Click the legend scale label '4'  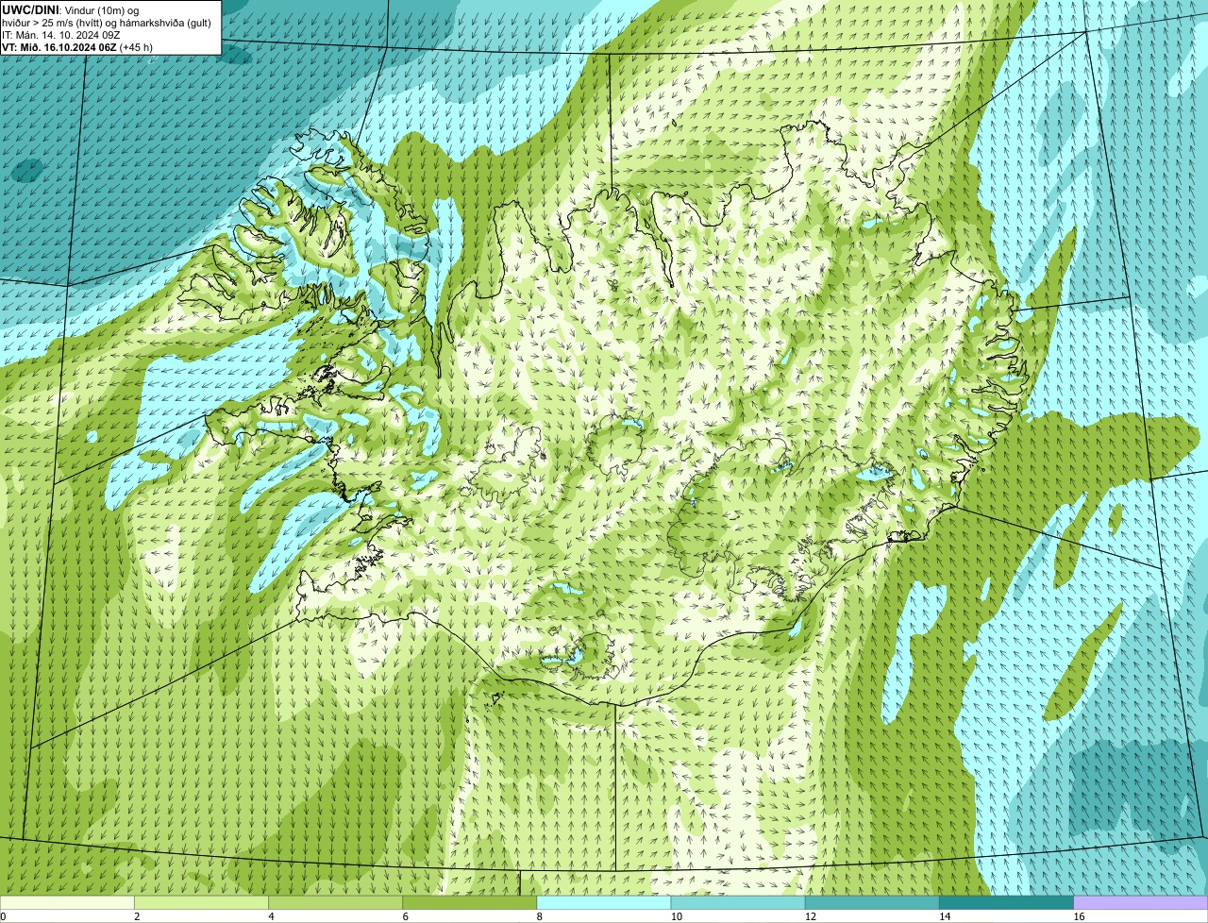pos(271,916)
